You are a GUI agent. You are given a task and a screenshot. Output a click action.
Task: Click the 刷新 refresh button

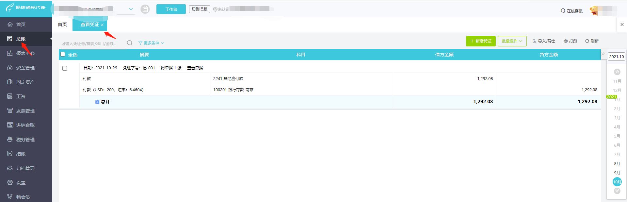pos(592,41)
